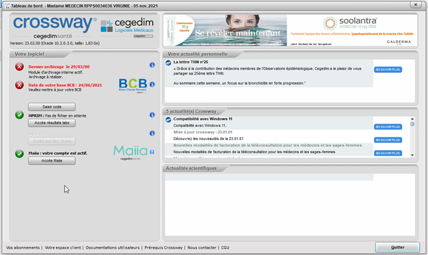
Task: Open the Documentations utilisateurs link
Action: pyautogui.click(x=113, y=248)
